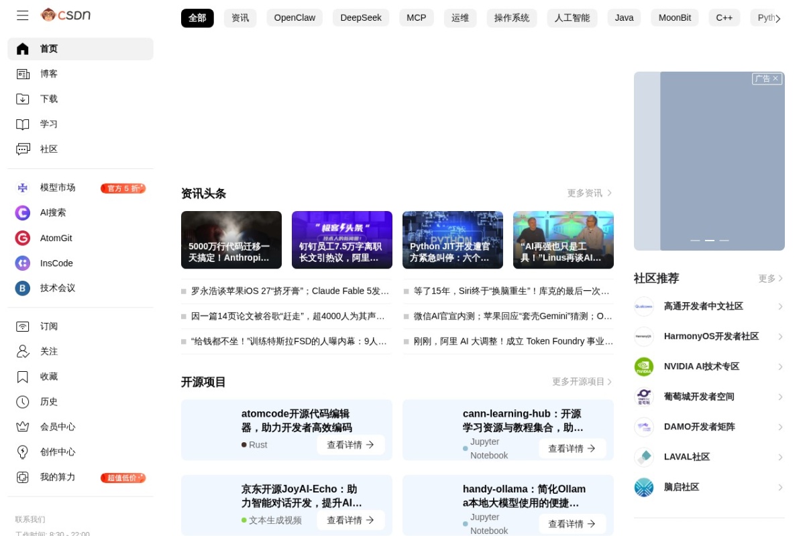Switch to the OpenClaw tab

[294, 18]
